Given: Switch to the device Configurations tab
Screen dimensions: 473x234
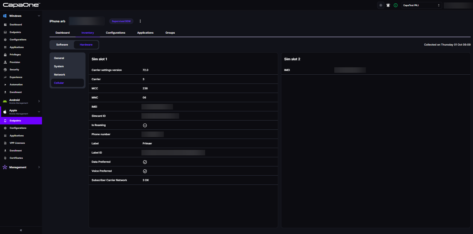Looking at the screenshot, I should 115,33.
